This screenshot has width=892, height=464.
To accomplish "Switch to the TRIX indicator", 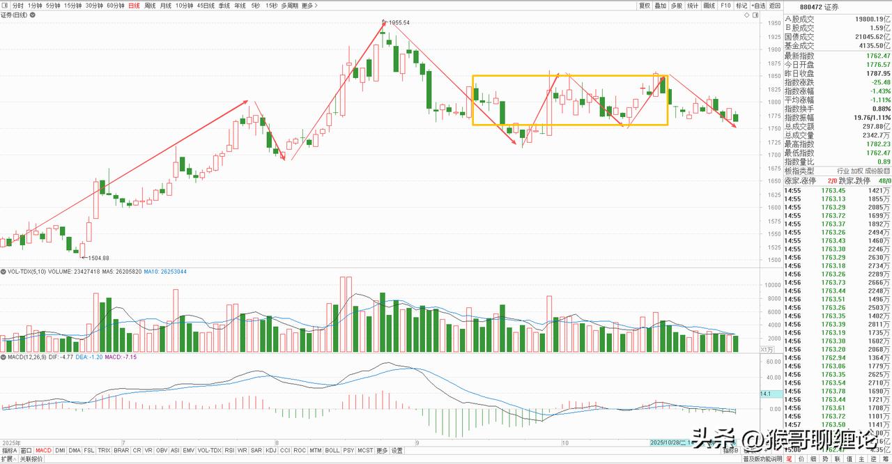I will point(104,450).
